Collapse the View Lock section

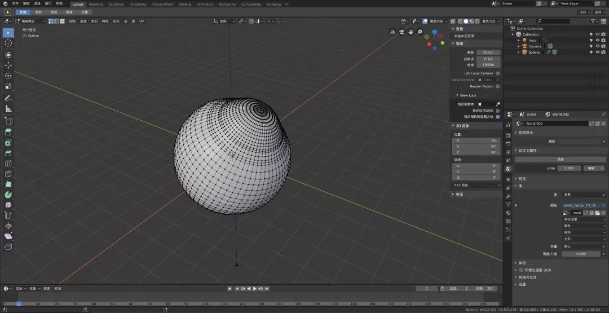click(x=457, y=95)
